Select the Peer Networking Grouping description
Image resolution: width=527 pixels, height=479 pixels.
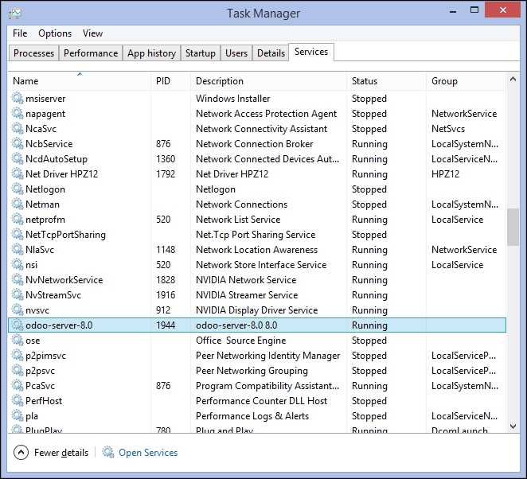click(252, 371)
